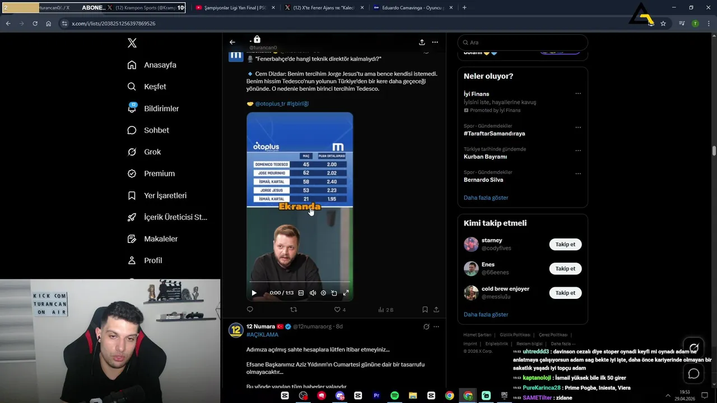717x403 pixels.
Task: View analytics showing 2 B views
Action: pos(386,310)
